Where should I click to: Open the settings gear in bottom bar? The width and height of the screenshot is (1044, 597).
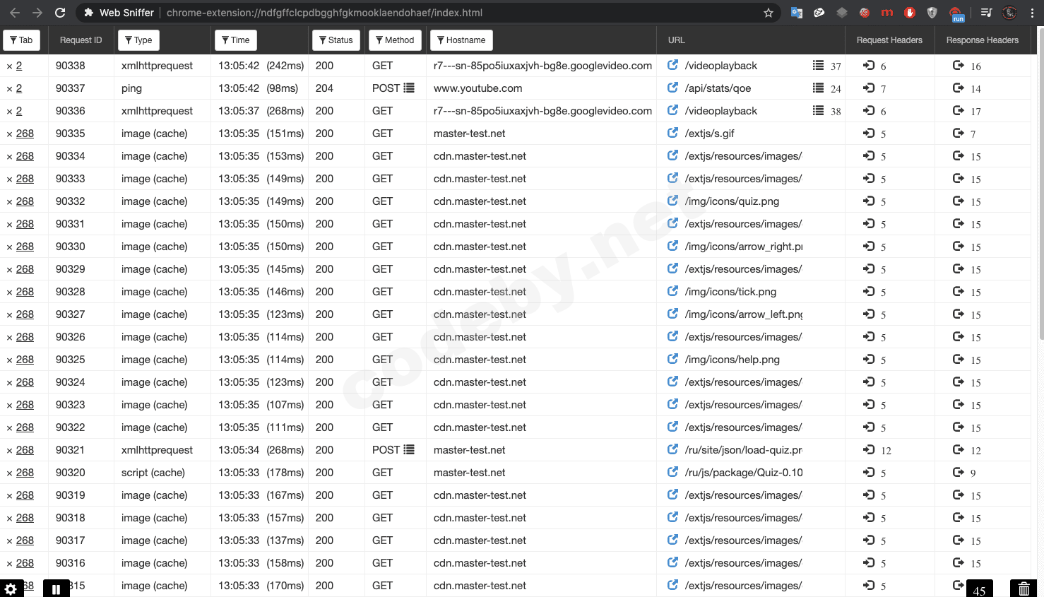[x=11, y=589]
